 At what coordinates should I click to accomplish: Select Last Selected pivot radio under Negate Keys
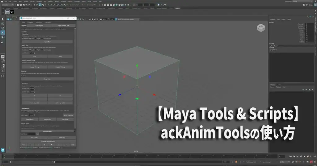pyautogui.click(x=42, y=39)
